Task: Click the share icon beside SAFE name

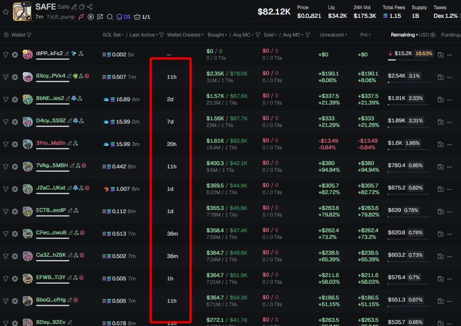Action: (x=90, y=7)
